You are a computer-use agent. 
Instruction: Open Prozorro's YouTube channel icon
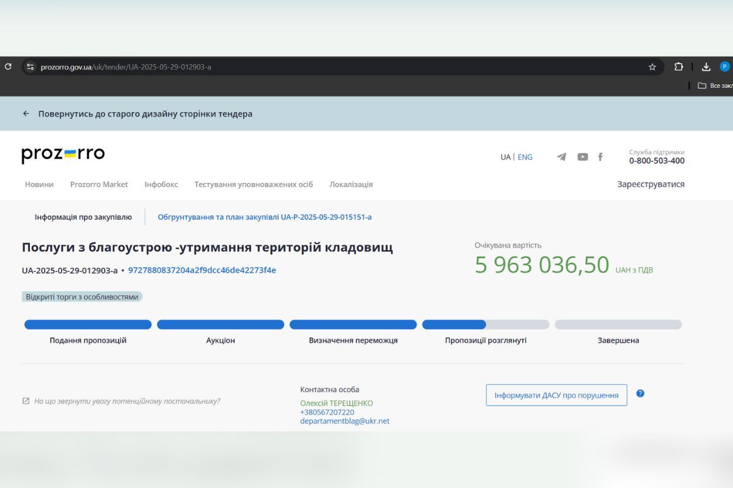(x=582, y=157)
